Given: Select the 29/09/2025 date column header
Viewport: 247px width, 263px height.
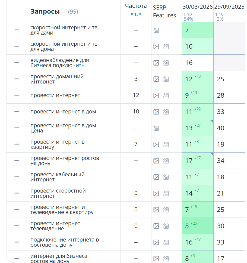Looking at the screenshot, I should tap(229, 7).
